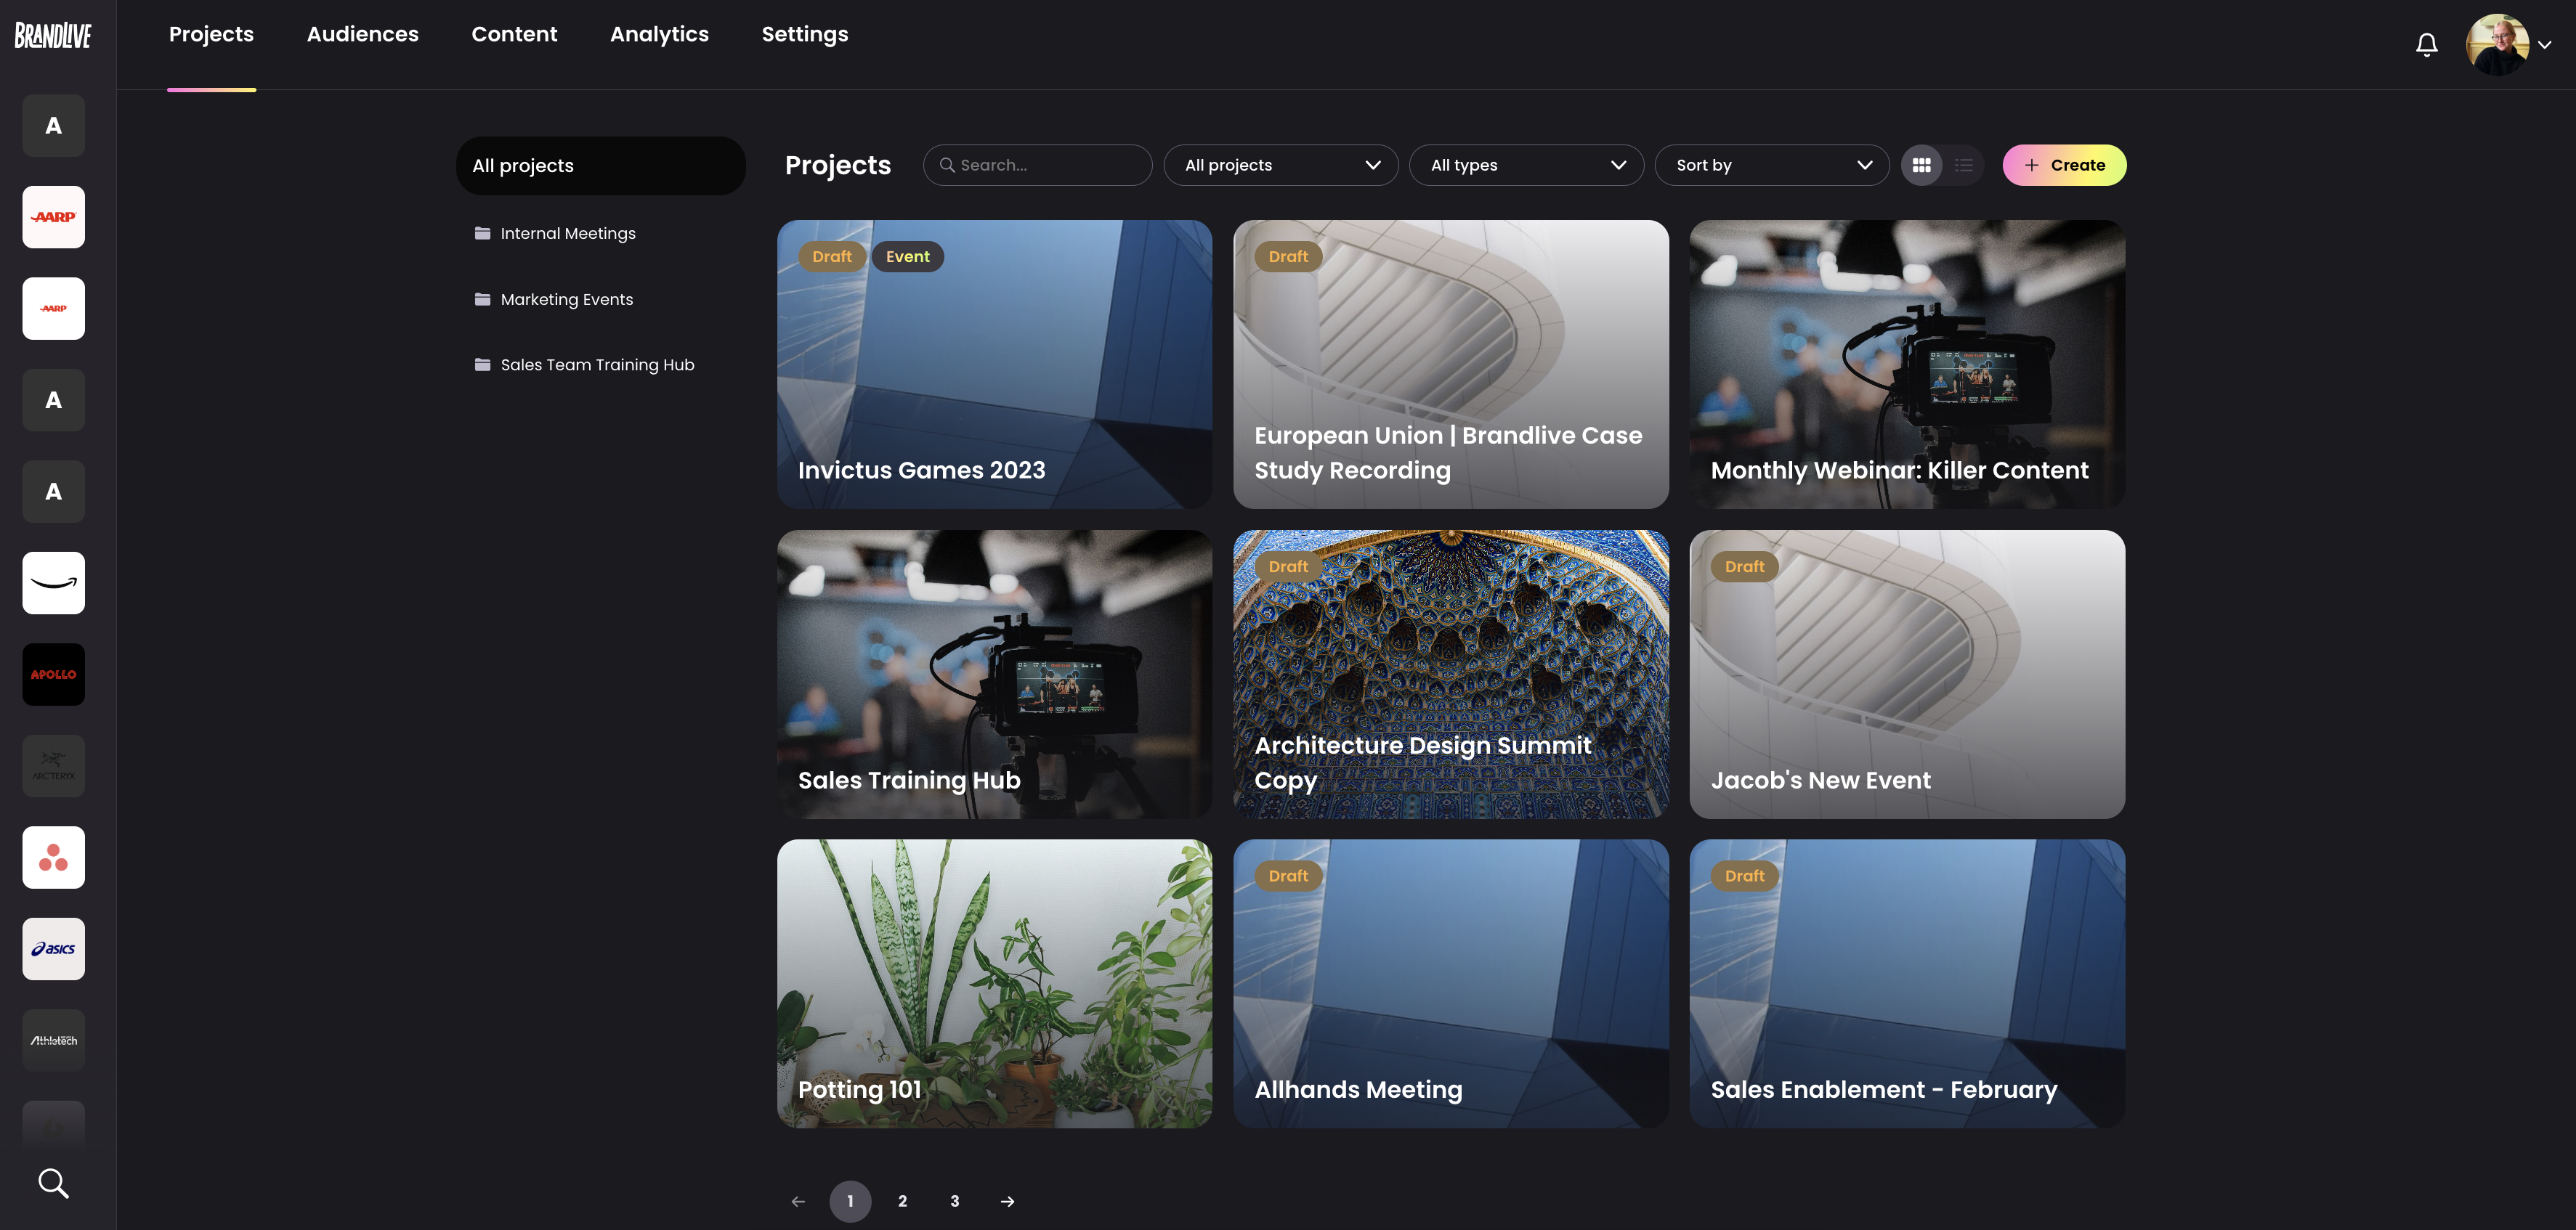The image size is (2576, 1230).
Task: Open the Audiences tab
Action: (x=362, y=34)
